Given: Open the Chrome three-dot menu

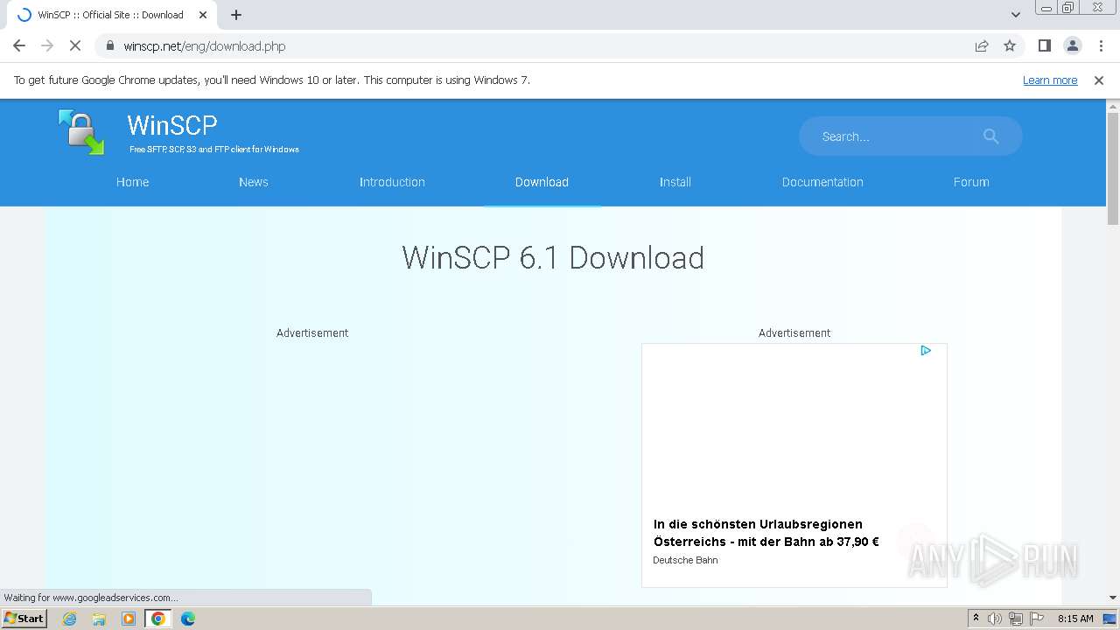Looking at the screenshot, I should 1100,46.
